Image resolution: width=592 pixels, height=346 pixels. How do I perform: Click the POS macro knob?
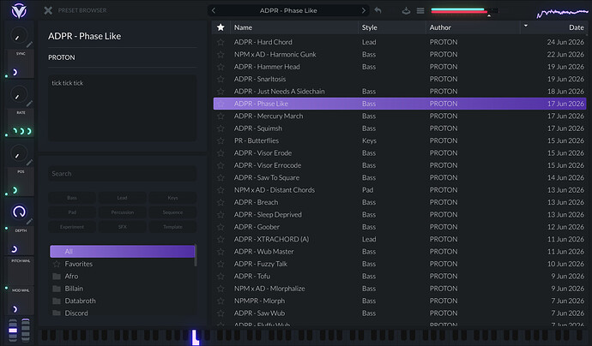click(17, 154)
